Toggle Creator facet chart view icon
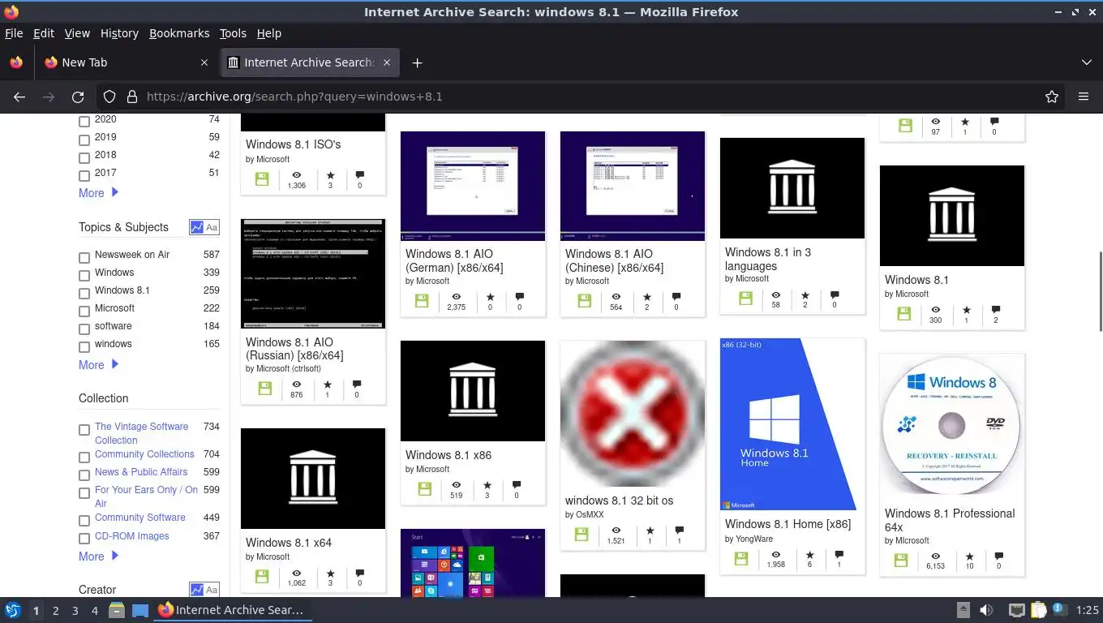This screenshot has width=1103, height=623. click(197, 590)
